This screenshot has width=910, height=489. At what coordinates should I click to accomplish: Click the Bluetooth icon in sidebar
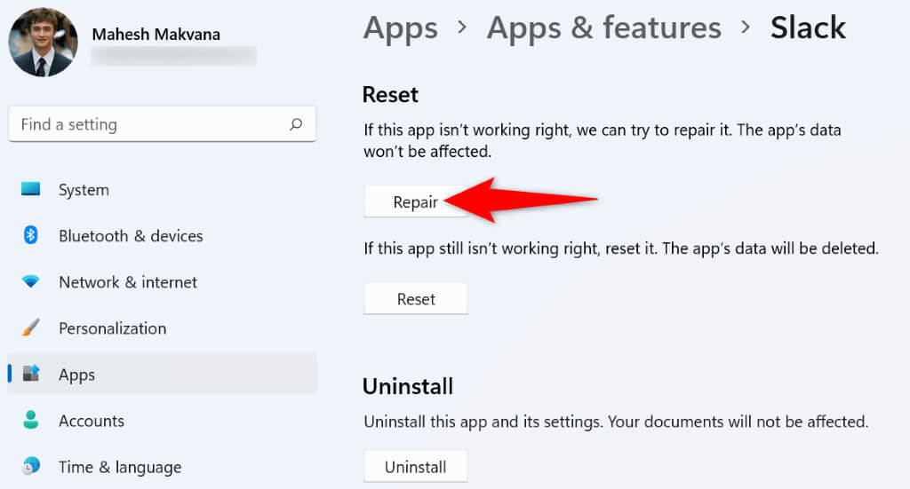pos(31,236)
